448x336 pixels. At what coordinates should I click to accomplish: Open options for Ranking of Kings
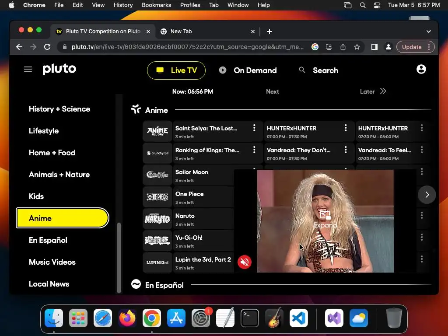pos(254,150)
